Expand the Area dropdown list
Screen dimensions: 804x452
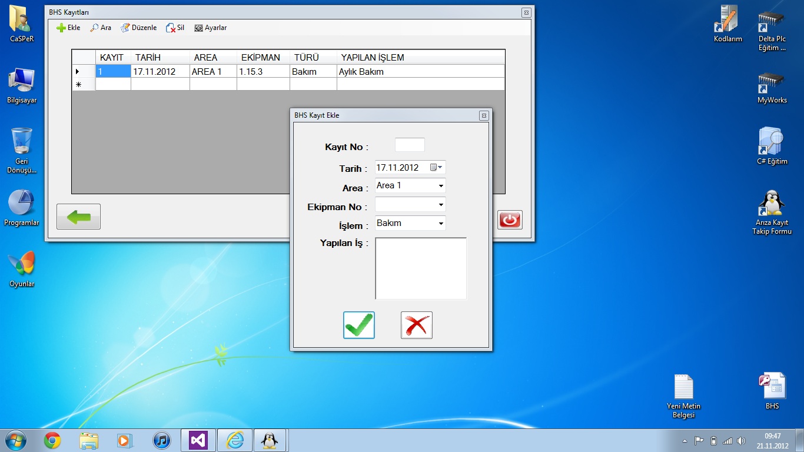441,186
